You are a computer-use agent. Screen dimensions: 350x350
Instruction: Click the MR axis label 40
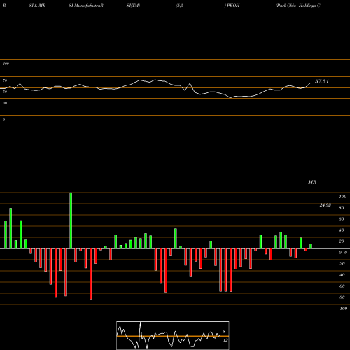[342, 230]
